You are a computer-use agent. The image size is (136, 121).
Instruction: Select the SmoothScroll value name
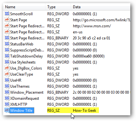(x=21, y=14)
